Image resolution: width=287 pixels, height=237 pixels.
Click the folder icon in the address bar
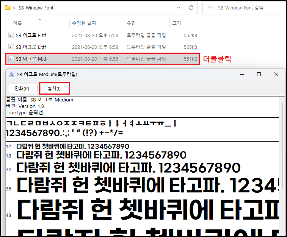(x=8, y=8)
